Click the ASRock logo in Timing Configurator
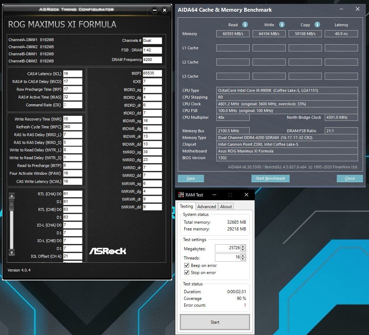The image size is (369, 335). click(108, 251)
